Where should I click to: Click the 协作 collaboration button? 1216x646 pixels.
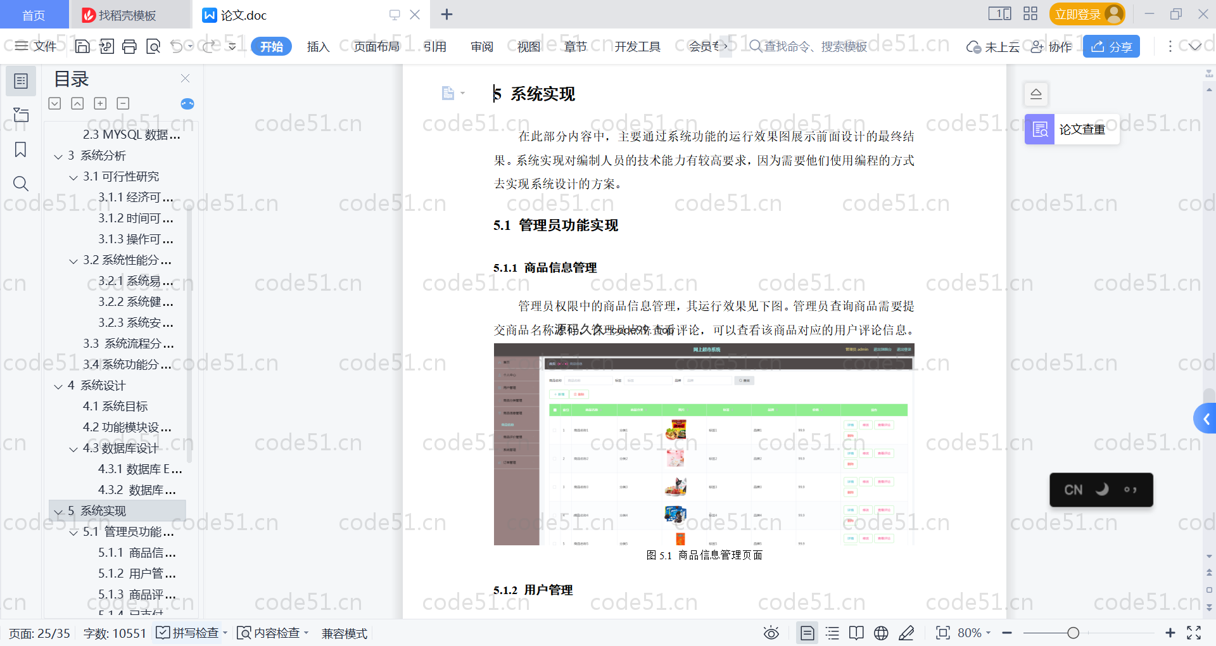coord(1051,47)
